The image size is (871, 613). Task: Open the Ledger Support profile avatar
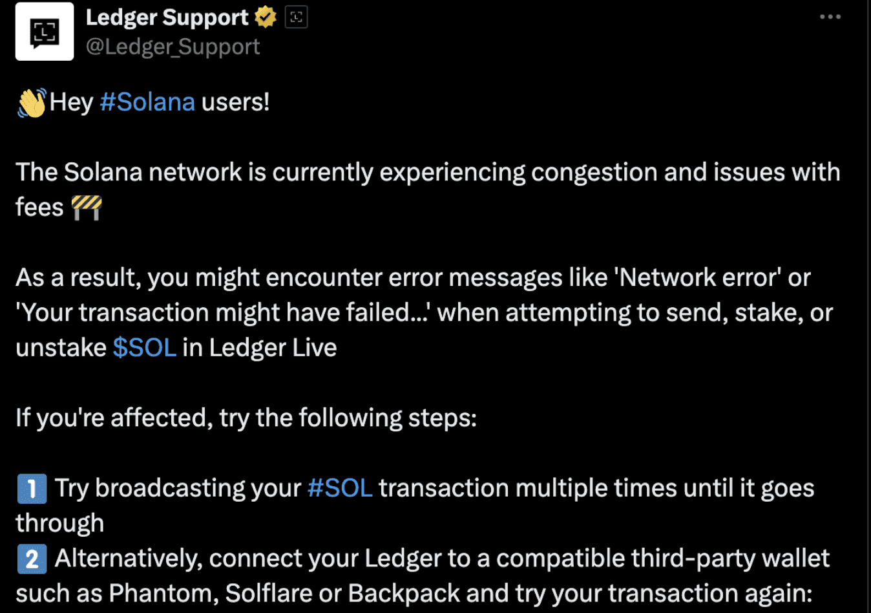tap(45, 31)
